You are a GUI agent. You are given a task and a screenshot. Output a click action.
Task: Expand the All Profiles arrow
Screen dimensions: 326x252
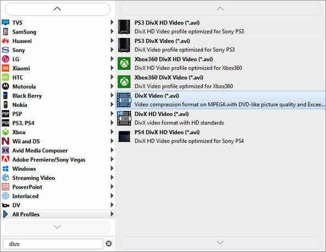click(x=112, y=214)
